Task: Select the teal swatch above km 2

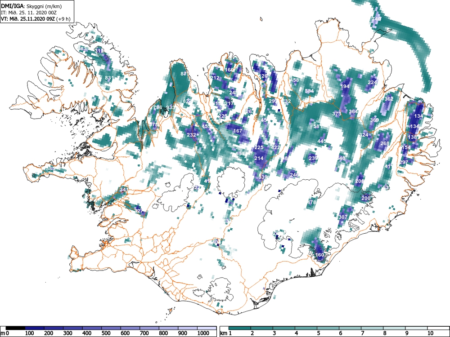Action: tap(262, 328)
